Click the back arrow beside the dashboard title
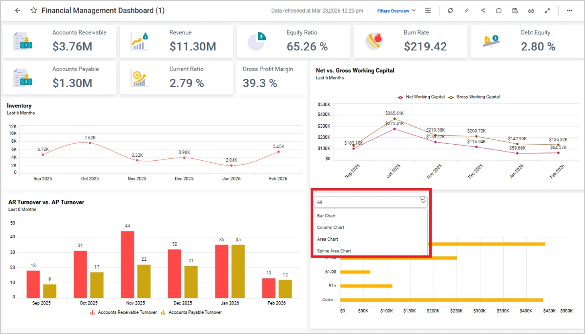 pos(18,11)
